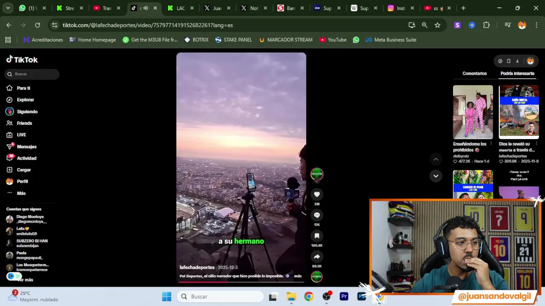Select Podría interesarte tab
This screenshot has height=306, width=545.
click(517, 74)
